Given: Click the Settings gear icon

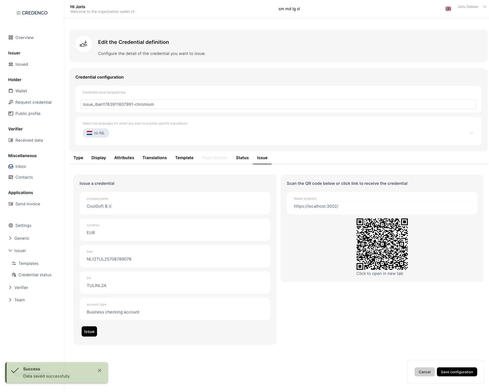Looking at the screenshot, I should coord(11,225).
